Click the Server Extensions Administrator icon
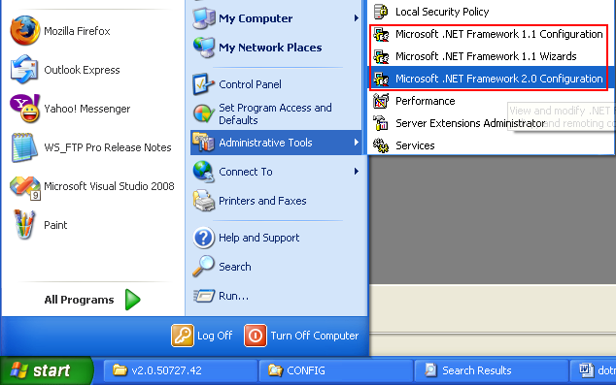Screen dimensions: 616x385 tap(381, 123)
